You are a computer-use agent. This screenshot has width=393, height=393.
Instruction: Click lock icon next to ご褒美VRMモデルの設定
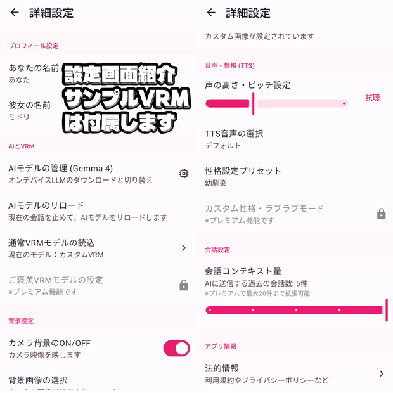pos(184,285)
